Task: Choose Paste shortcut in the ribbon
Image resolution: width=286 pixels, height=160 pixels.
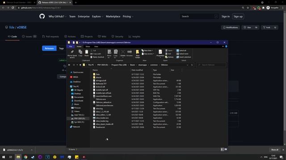Action: tap(97, 57)
